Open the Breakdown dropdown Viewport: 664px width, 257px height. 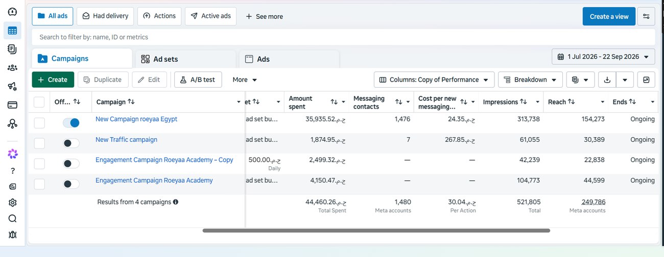(530, 80)
